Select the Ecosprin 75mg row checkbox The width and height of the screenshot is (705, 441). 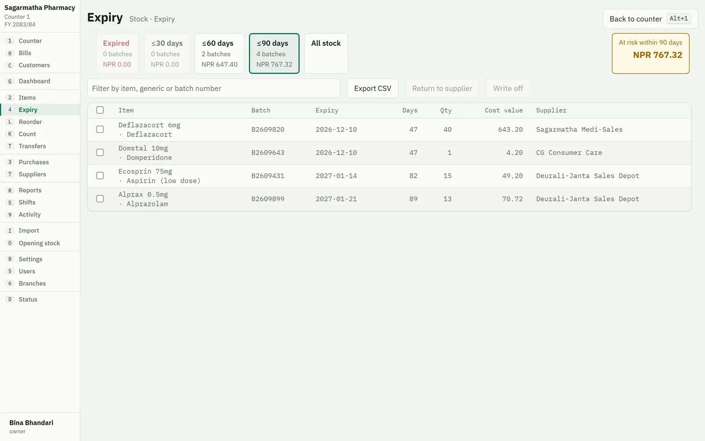coord(100,176)
